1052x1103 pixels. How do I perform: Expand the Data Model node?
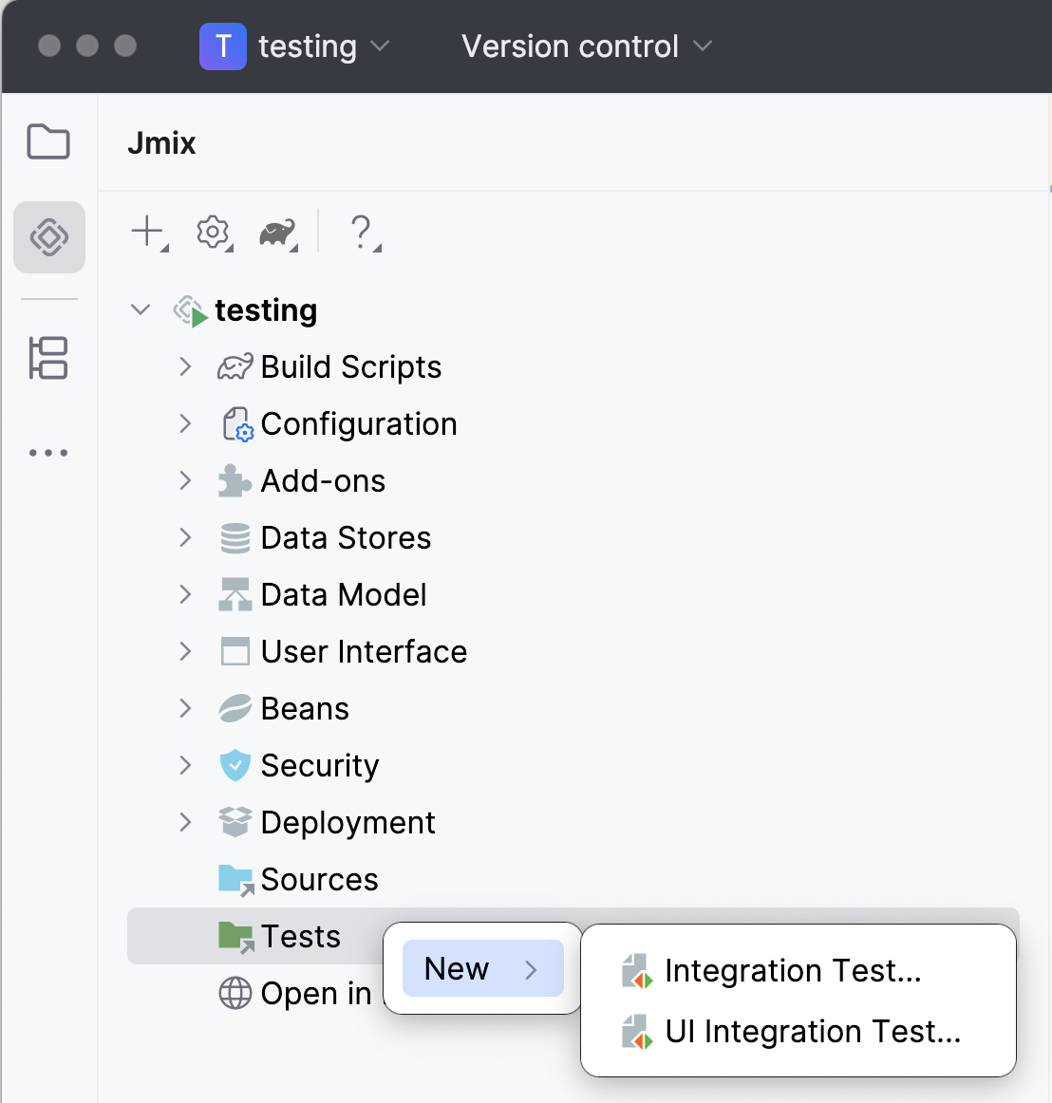[x=186, y=594]
